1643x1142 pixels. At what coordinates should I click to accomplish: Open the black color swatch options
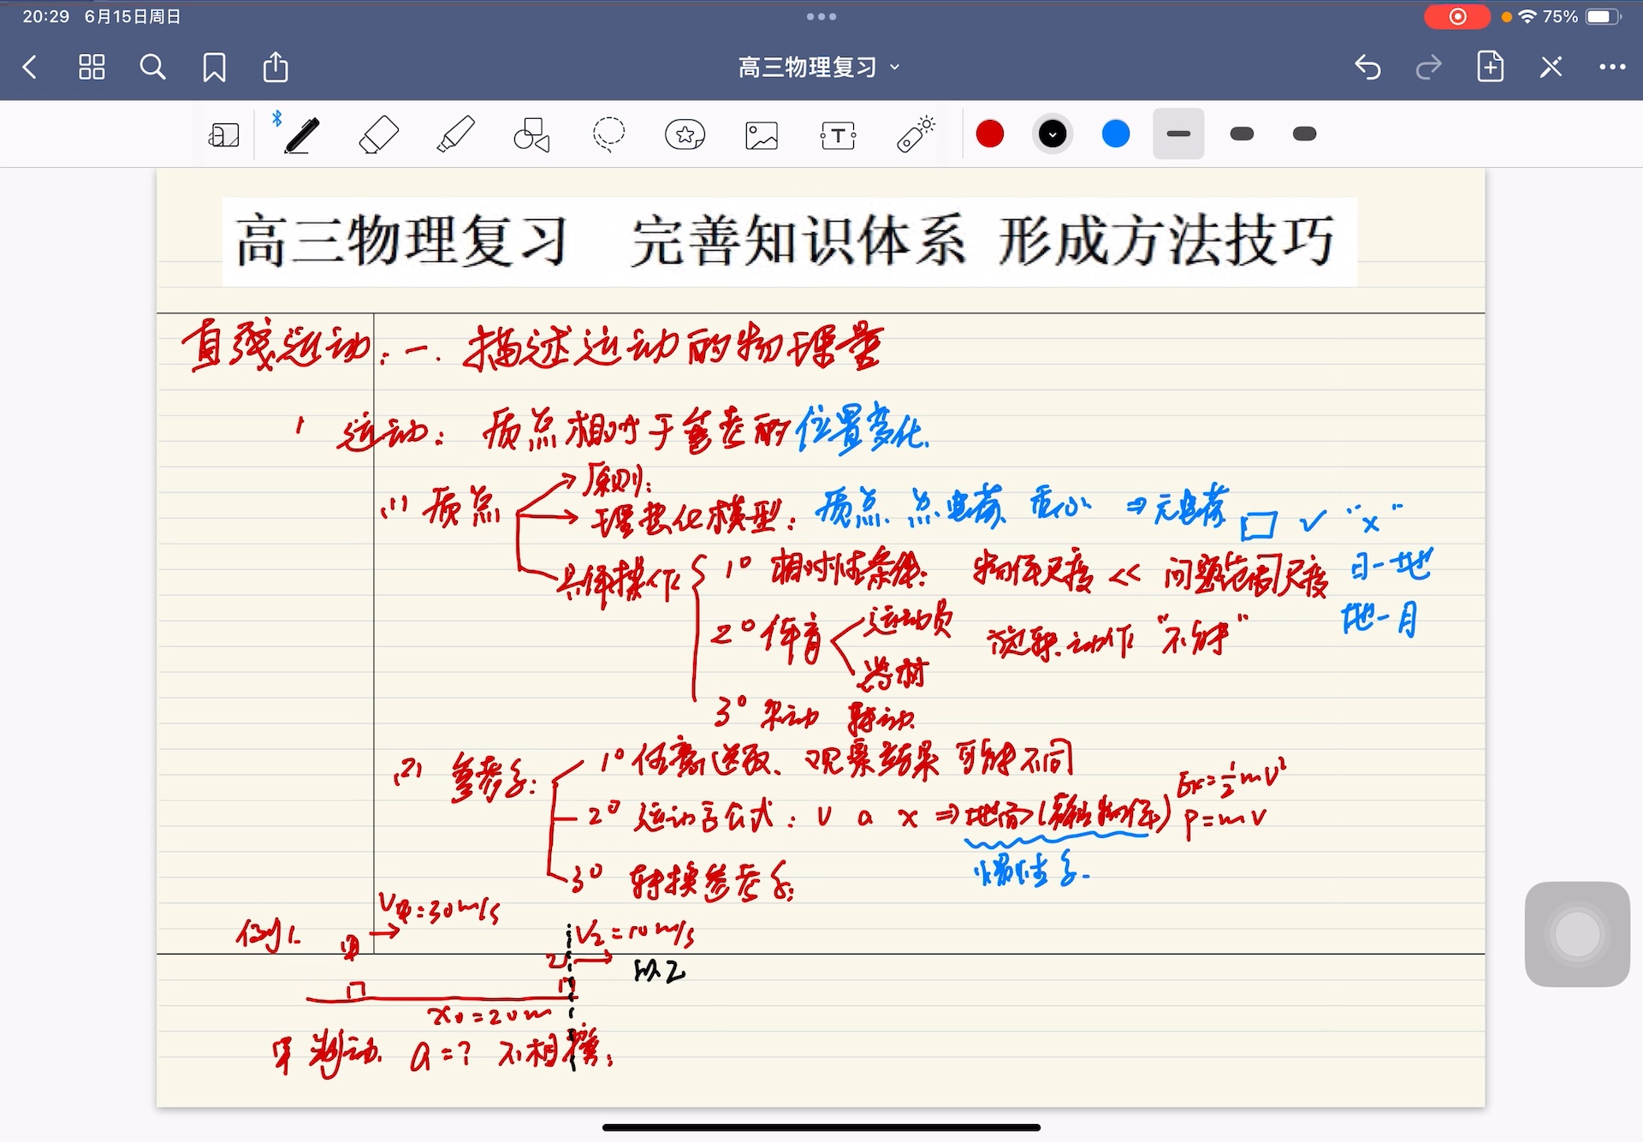1053,134
